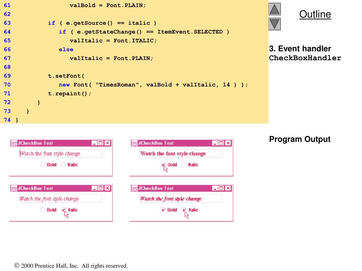Click the up arrow navigation button
Screen dimensions: 362x271
pyautogui.click(x=274, y=9)
